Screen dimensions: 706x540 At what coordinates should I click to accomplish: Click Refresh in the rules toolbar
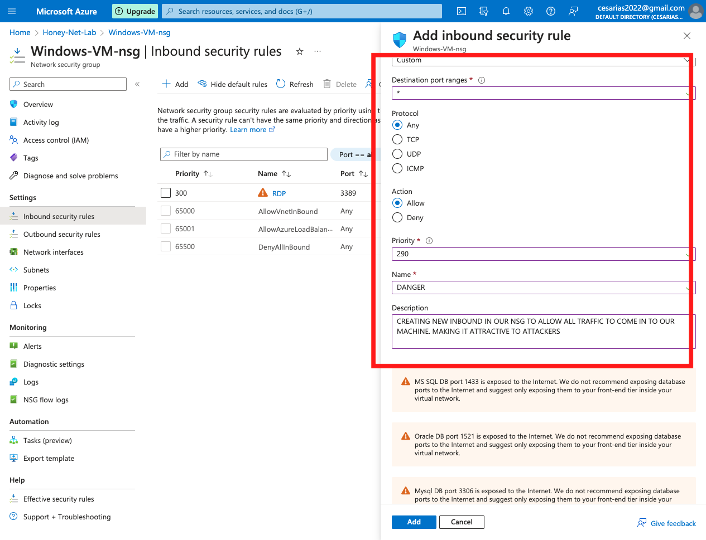(295, 84)
